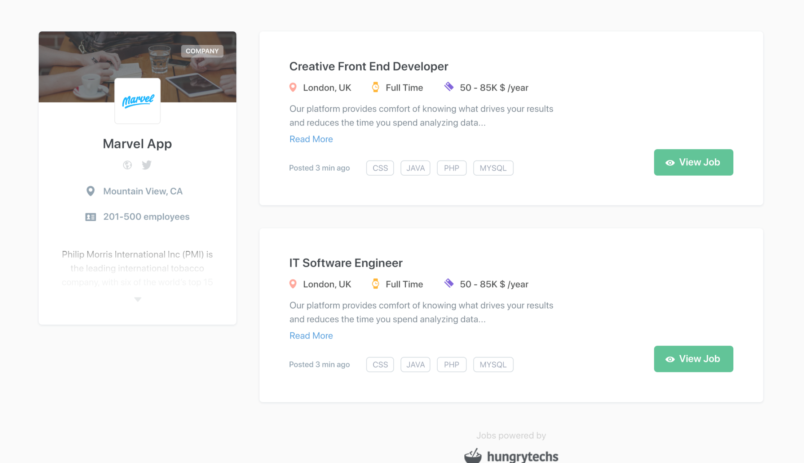Viewport: 804px width, 463px height.
Task: Open the hungrytechs logo link
Action: [x=511, y=456]
